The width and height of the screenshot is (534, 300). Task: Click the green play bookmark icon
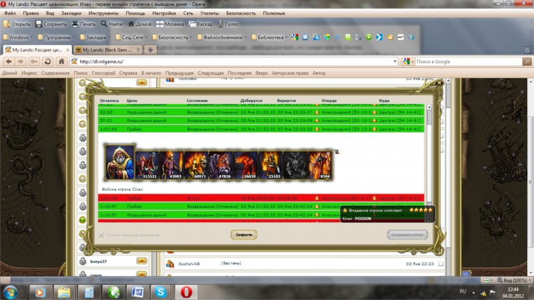coord(369,37)
